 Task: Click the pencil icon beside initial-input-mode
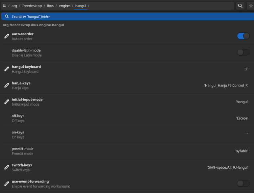point(7,102)
